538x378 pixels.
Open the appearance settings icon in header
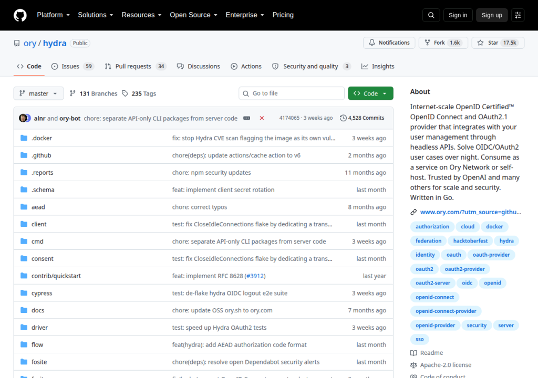(518, 15)
